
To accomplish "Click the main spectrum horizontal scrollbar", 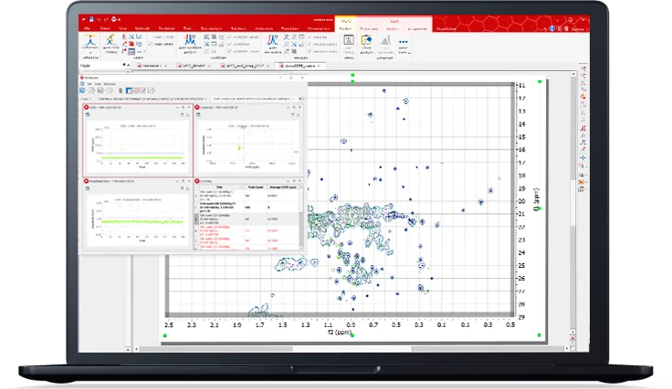I will pyautogui.click(x=352, y=349).
